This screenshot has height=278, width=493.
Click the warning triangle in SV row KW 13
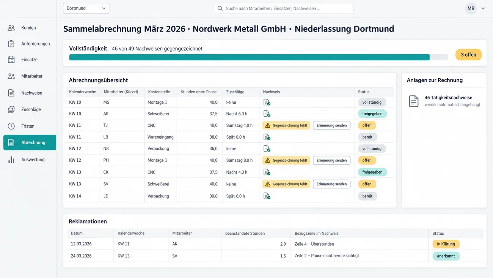pos(268,184)
